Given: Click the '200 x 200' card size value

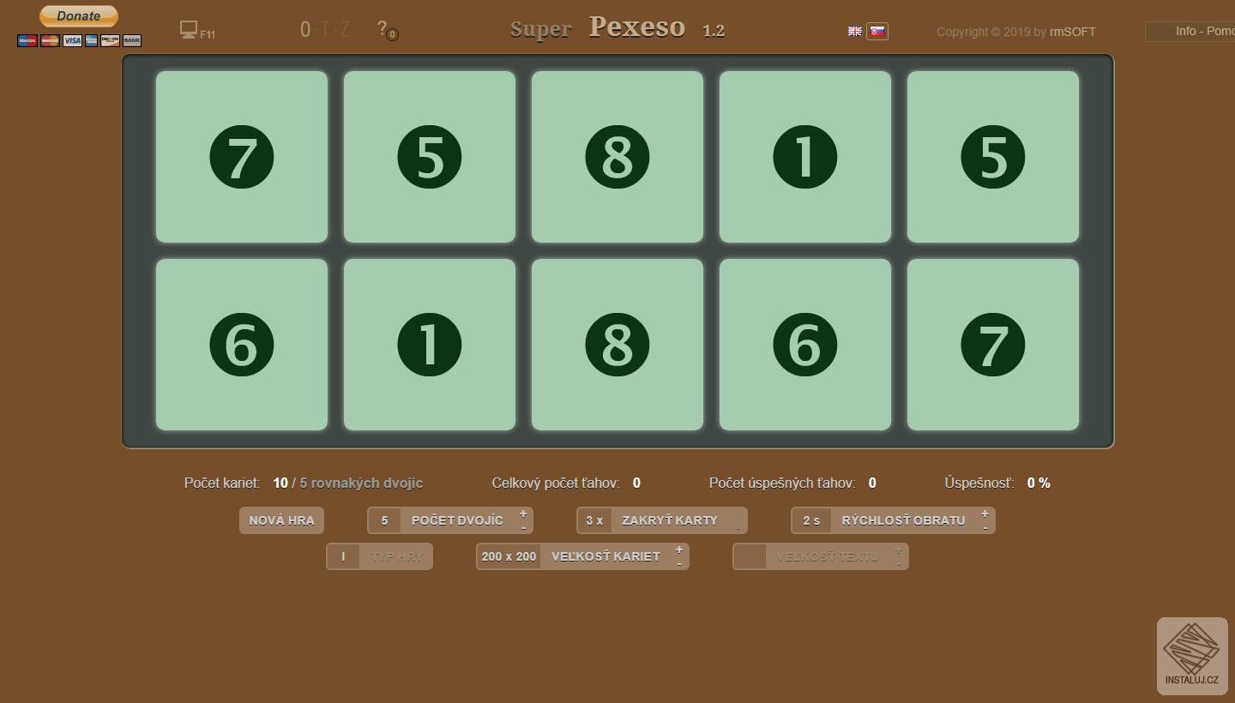Looking at the screenshot, I should (x=509, y=556).
